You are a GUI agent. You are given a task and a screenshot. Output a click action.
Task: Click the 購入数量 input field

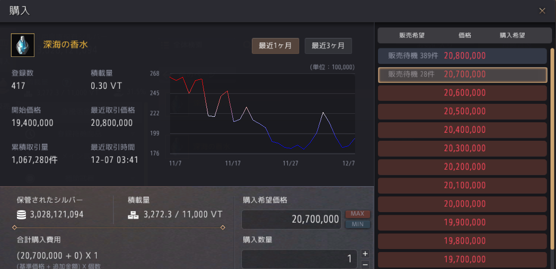click(298, 259)
